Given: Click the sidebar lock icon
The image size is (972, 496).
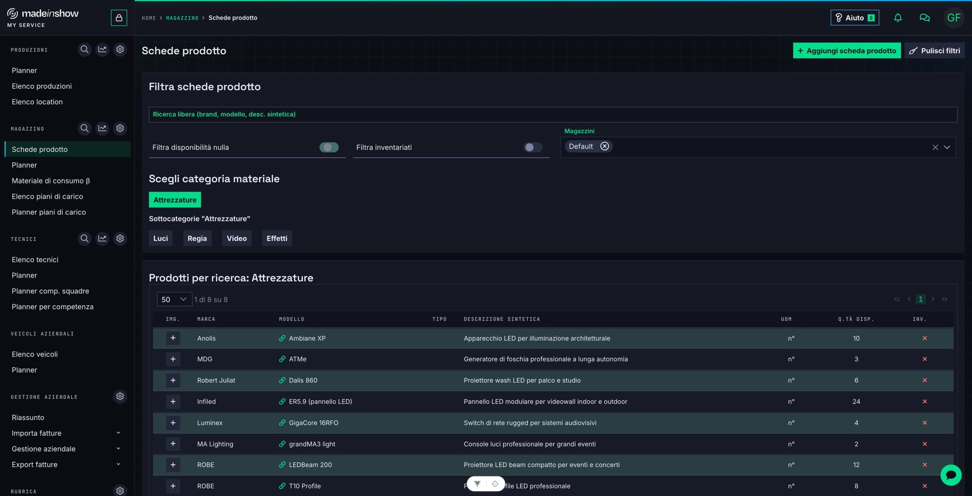Looking at the screenshot, I should 119,18.
